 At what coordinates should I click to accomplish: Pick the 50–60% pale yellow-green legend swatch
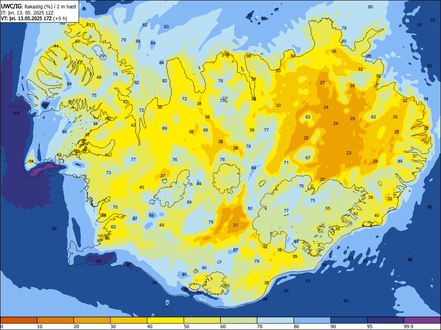pos(202,320)
